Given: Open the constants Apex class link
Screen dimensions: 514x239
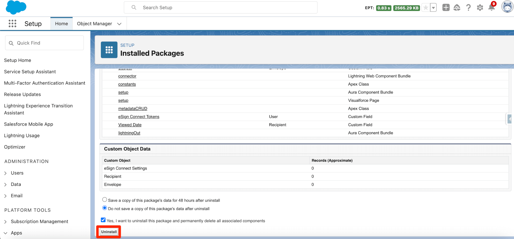Looking at the screenshot, I should click(x=127, y=84).
